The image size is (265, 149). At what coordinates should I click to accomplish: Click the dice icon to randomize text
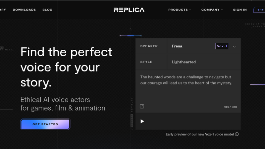click(x=142, y=106)
